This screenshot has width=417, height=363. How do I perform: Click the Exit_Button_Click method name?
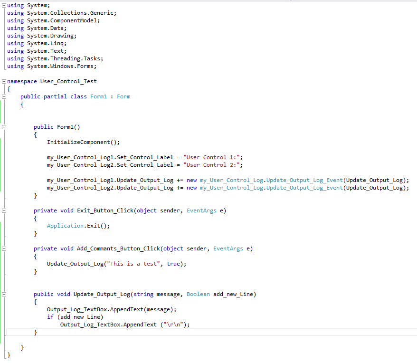coord(105,210)
